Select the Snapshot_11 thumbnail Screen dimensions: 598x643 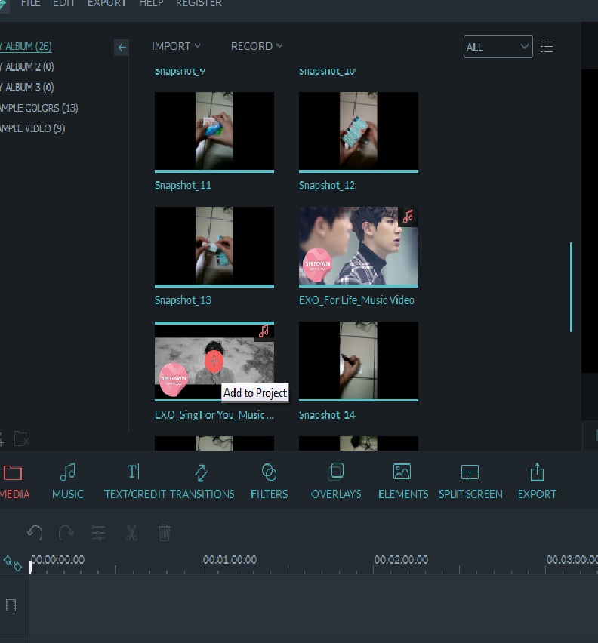point(214,131)
